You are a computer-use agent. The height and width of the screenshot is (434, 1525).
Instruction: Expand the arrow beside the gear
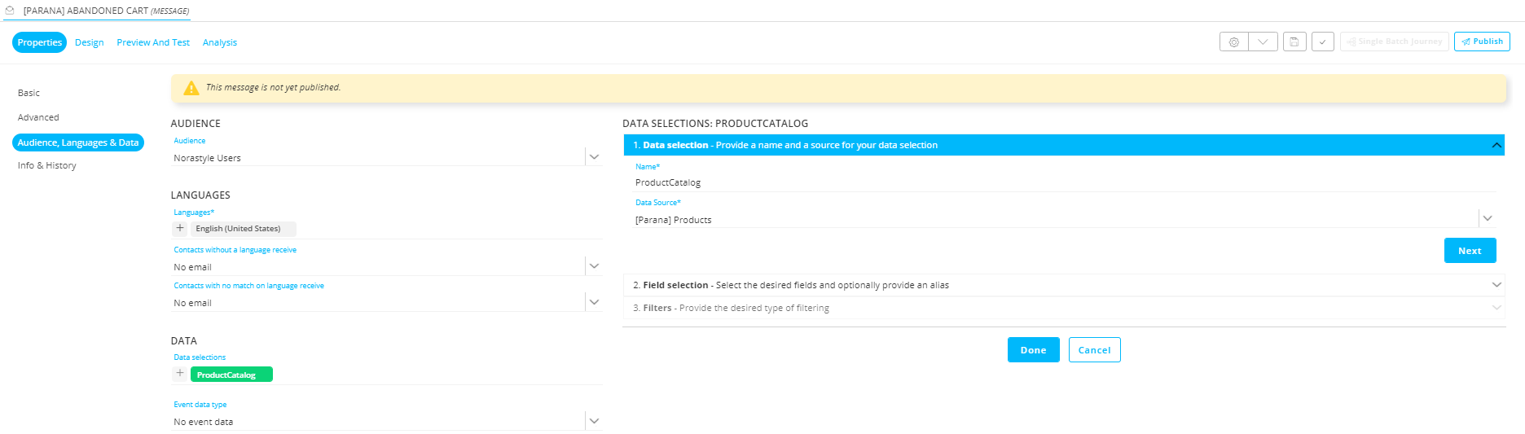[1263, 42]
